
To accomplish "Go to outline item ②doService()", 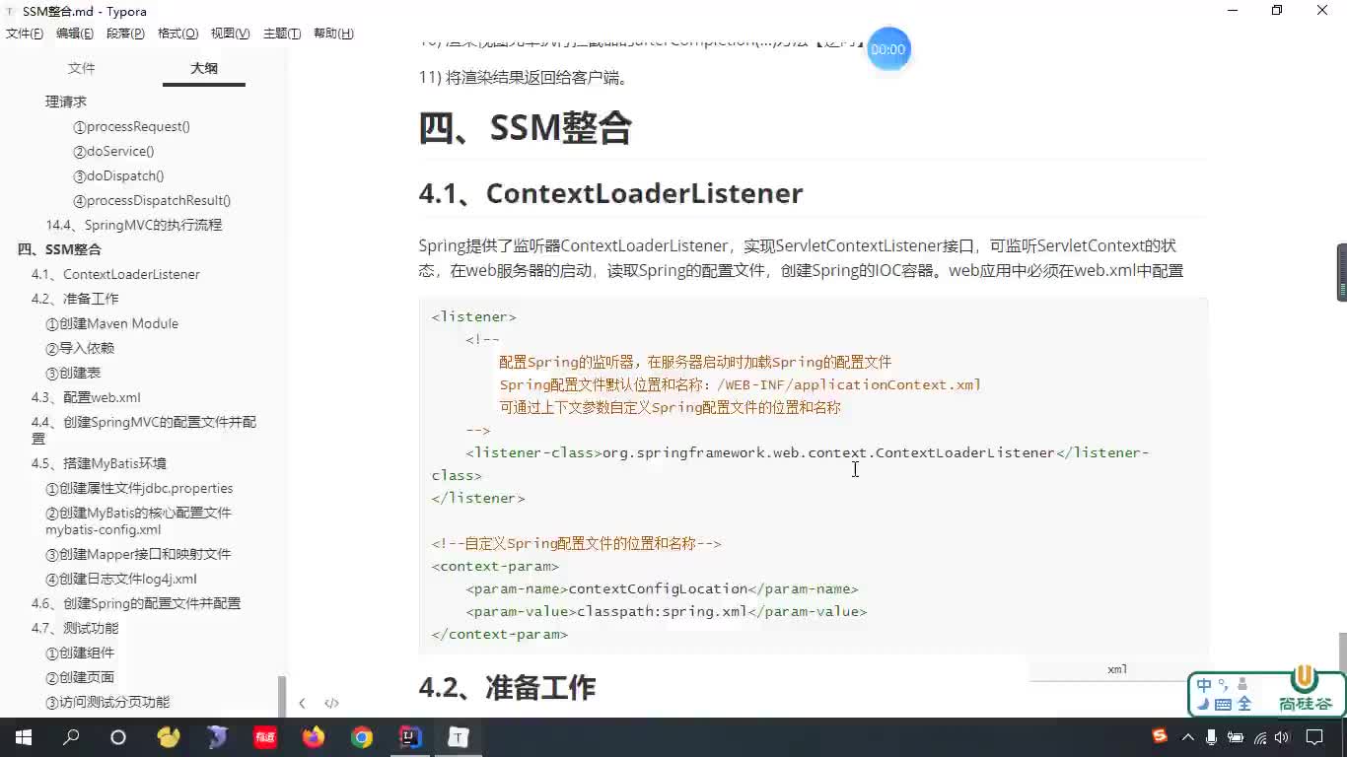I will [x=113, y=151].
